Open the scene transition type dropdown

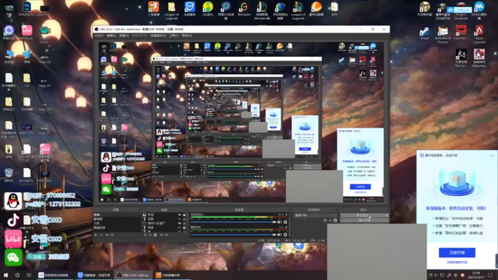[316, 215]
